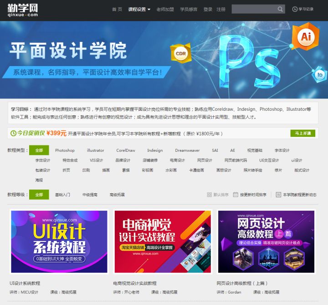The width and height of the screenshot is (328, 305).
Task: Filter courses by 特效合成
Action: point(70,160)
